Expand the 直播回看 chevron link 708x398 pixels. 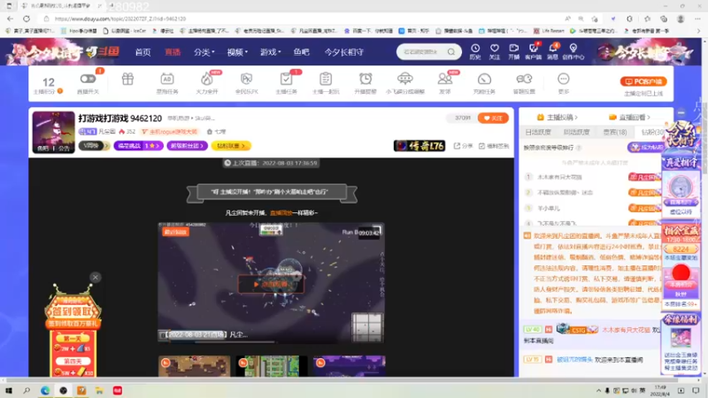pyautogui.click(x=630, y=118)
